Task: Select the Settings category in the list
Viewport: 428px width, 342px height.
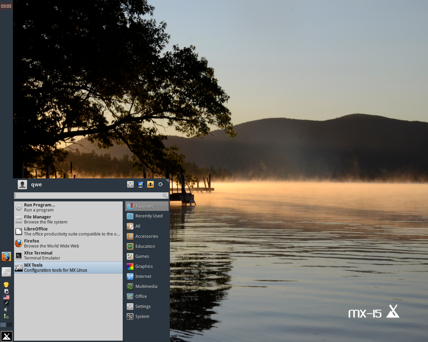Action: coord(147,306)
